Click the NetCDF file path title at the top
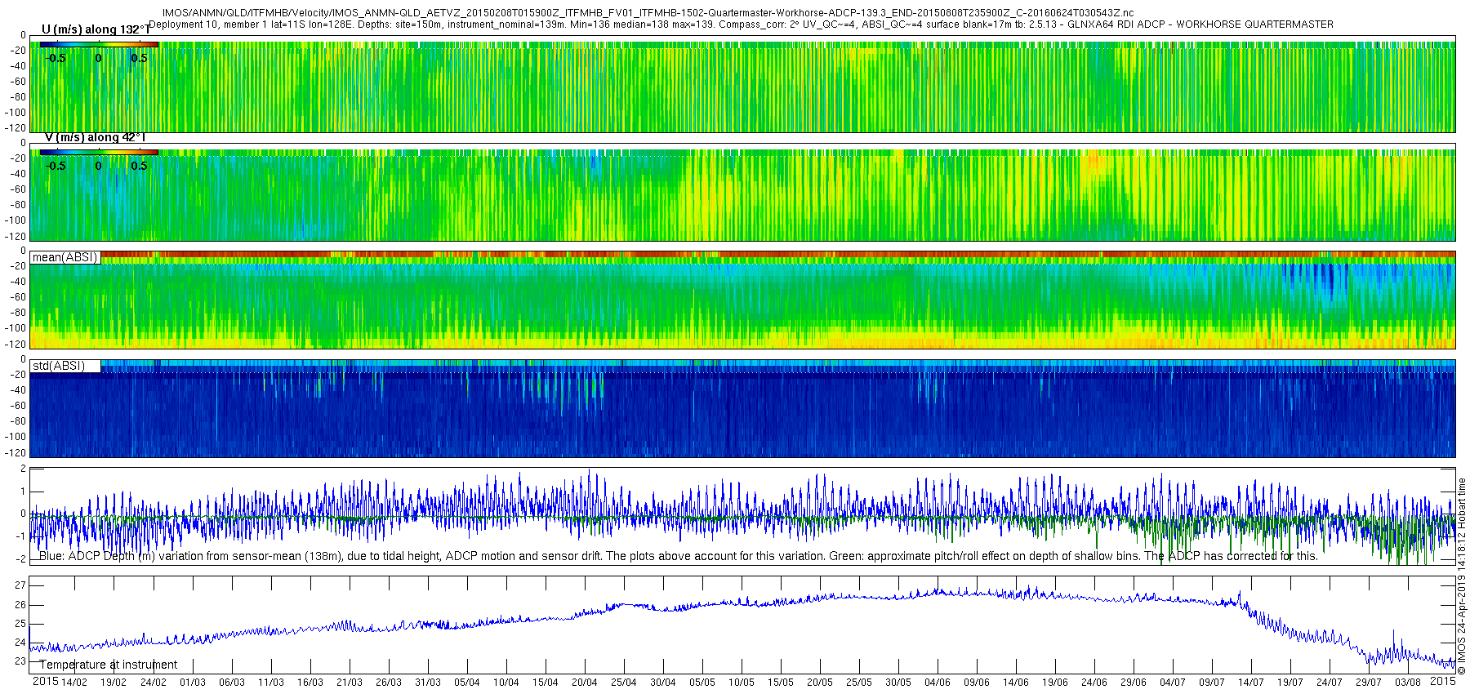The height and width of the screenshot is (694, 1470). point(648,13)
